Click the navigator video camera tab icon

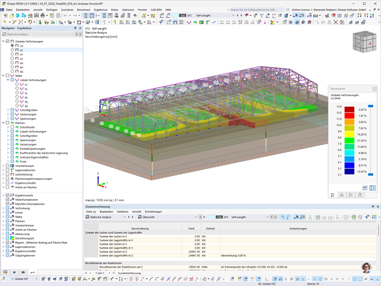tap(23, 272)
